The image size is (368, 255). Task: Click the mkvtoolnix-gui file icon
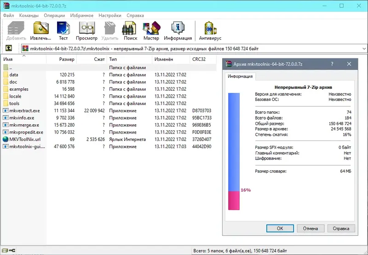6,146
